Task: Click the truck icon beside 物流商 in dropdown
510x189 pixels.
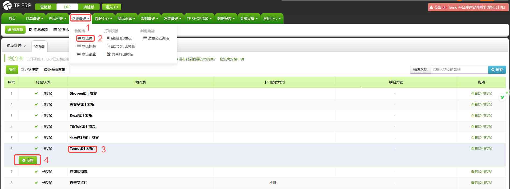Action: 79,38
